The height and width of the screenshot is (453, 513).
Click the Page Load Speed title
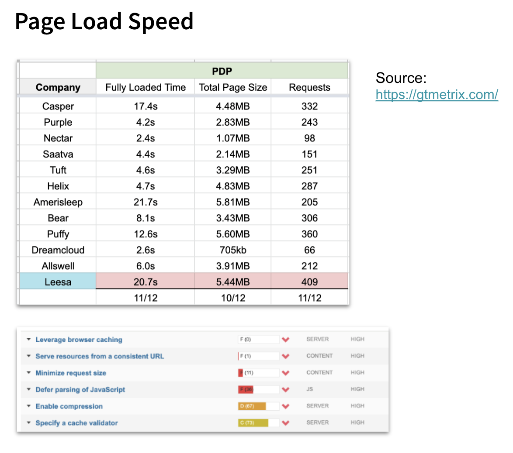[104, 21]
